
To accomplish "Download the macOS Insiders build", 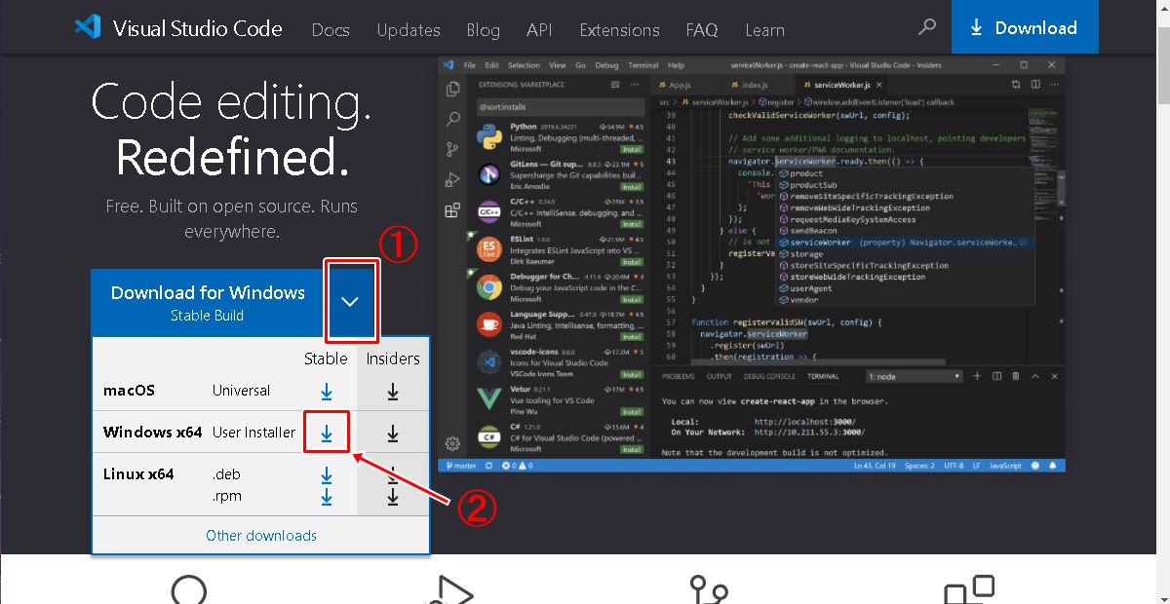I will pos(393,391).
